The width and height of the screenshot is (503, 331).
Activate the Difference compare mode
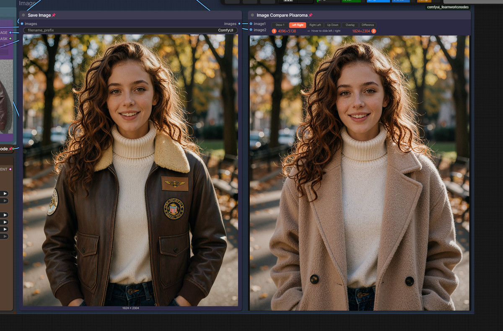(368, 25)
